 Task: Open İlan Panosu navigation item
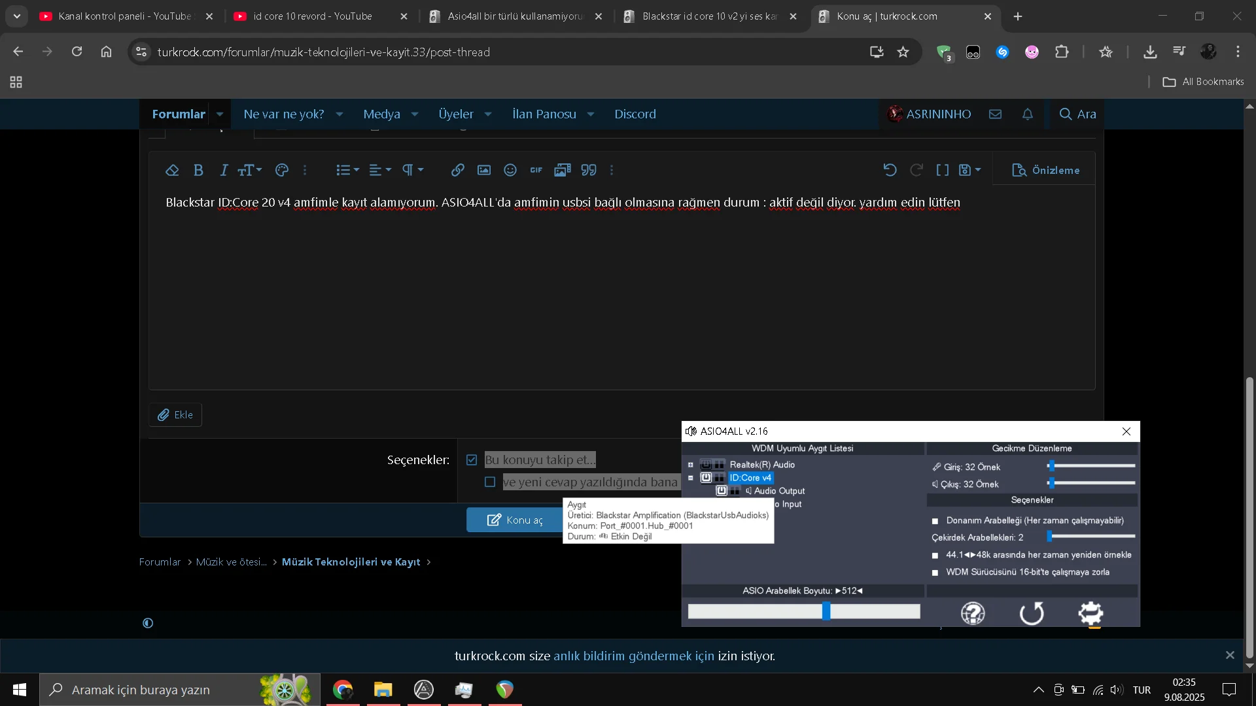(x=544, y=114)
